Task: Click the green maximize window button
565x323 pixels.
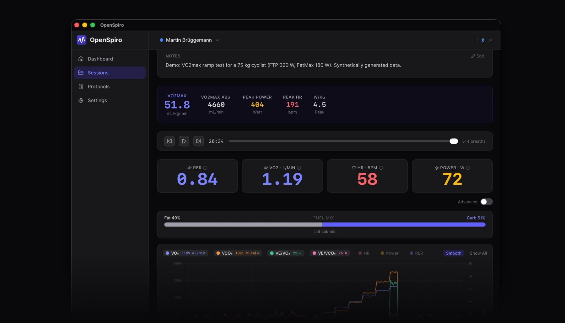Action: [x=93, y=25]
